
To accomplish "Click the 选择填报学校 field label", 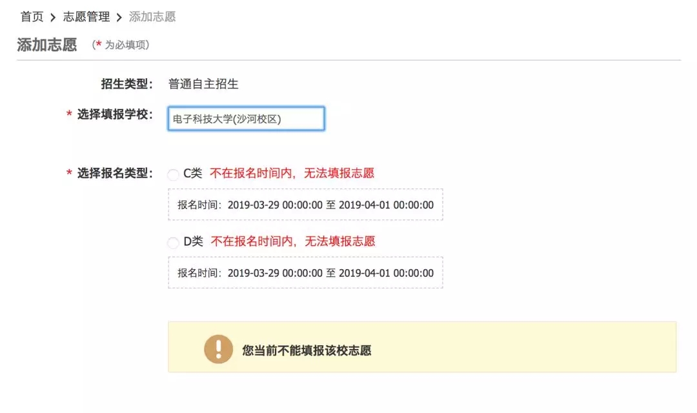I will point(114,114).
